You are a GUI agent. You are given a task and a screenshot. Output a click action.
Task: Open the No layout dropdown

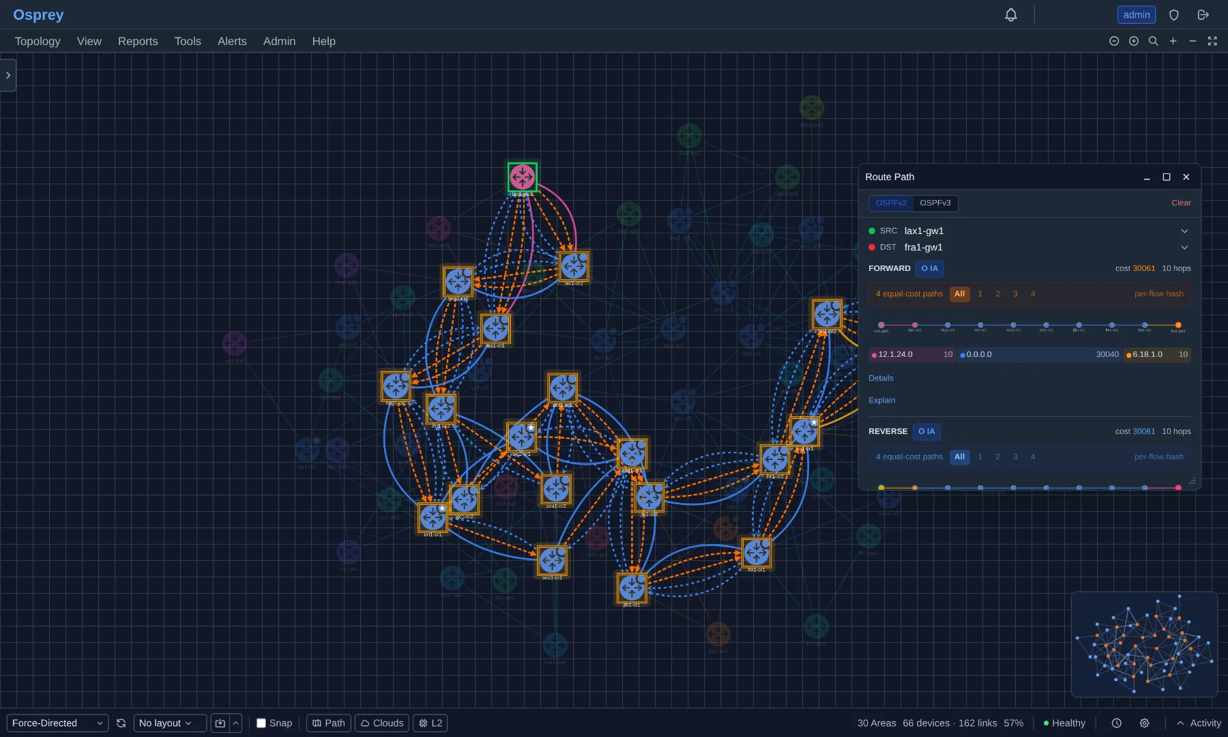pos(170,723)
